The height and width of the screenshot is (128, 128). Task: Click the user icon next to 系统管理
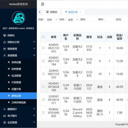(x=5, y=56)
